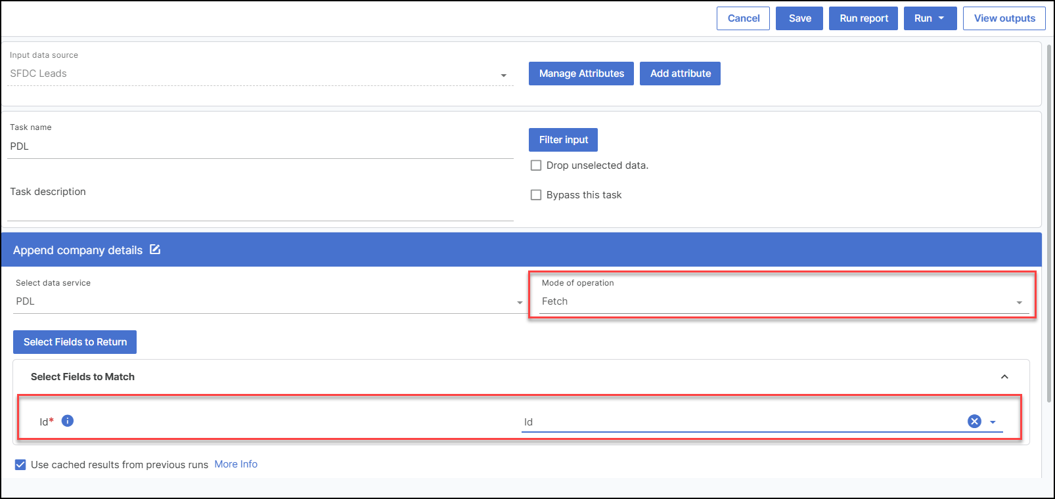Enable the Drop unselected data checkbox

[x=536, y=165]
